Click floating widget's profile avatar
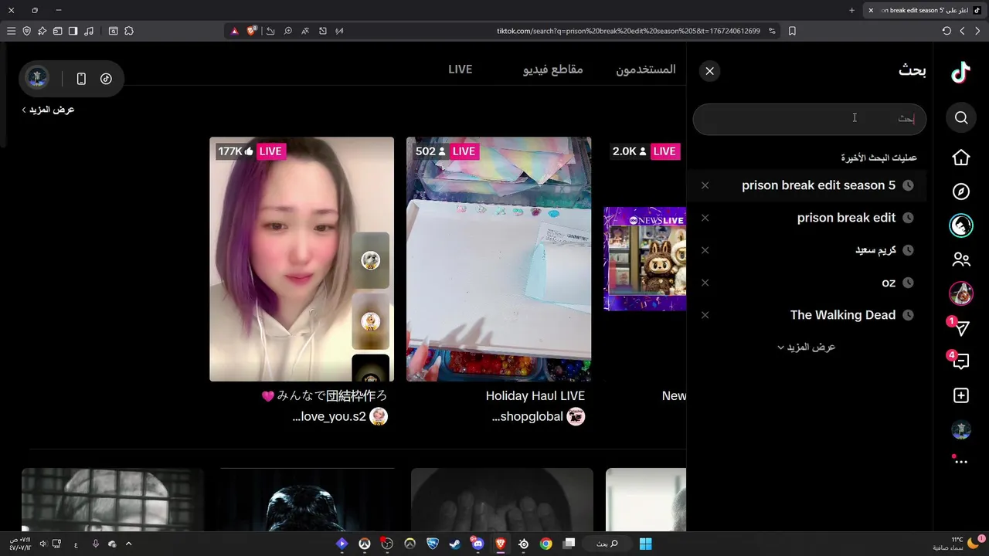 tap(37, 78)
